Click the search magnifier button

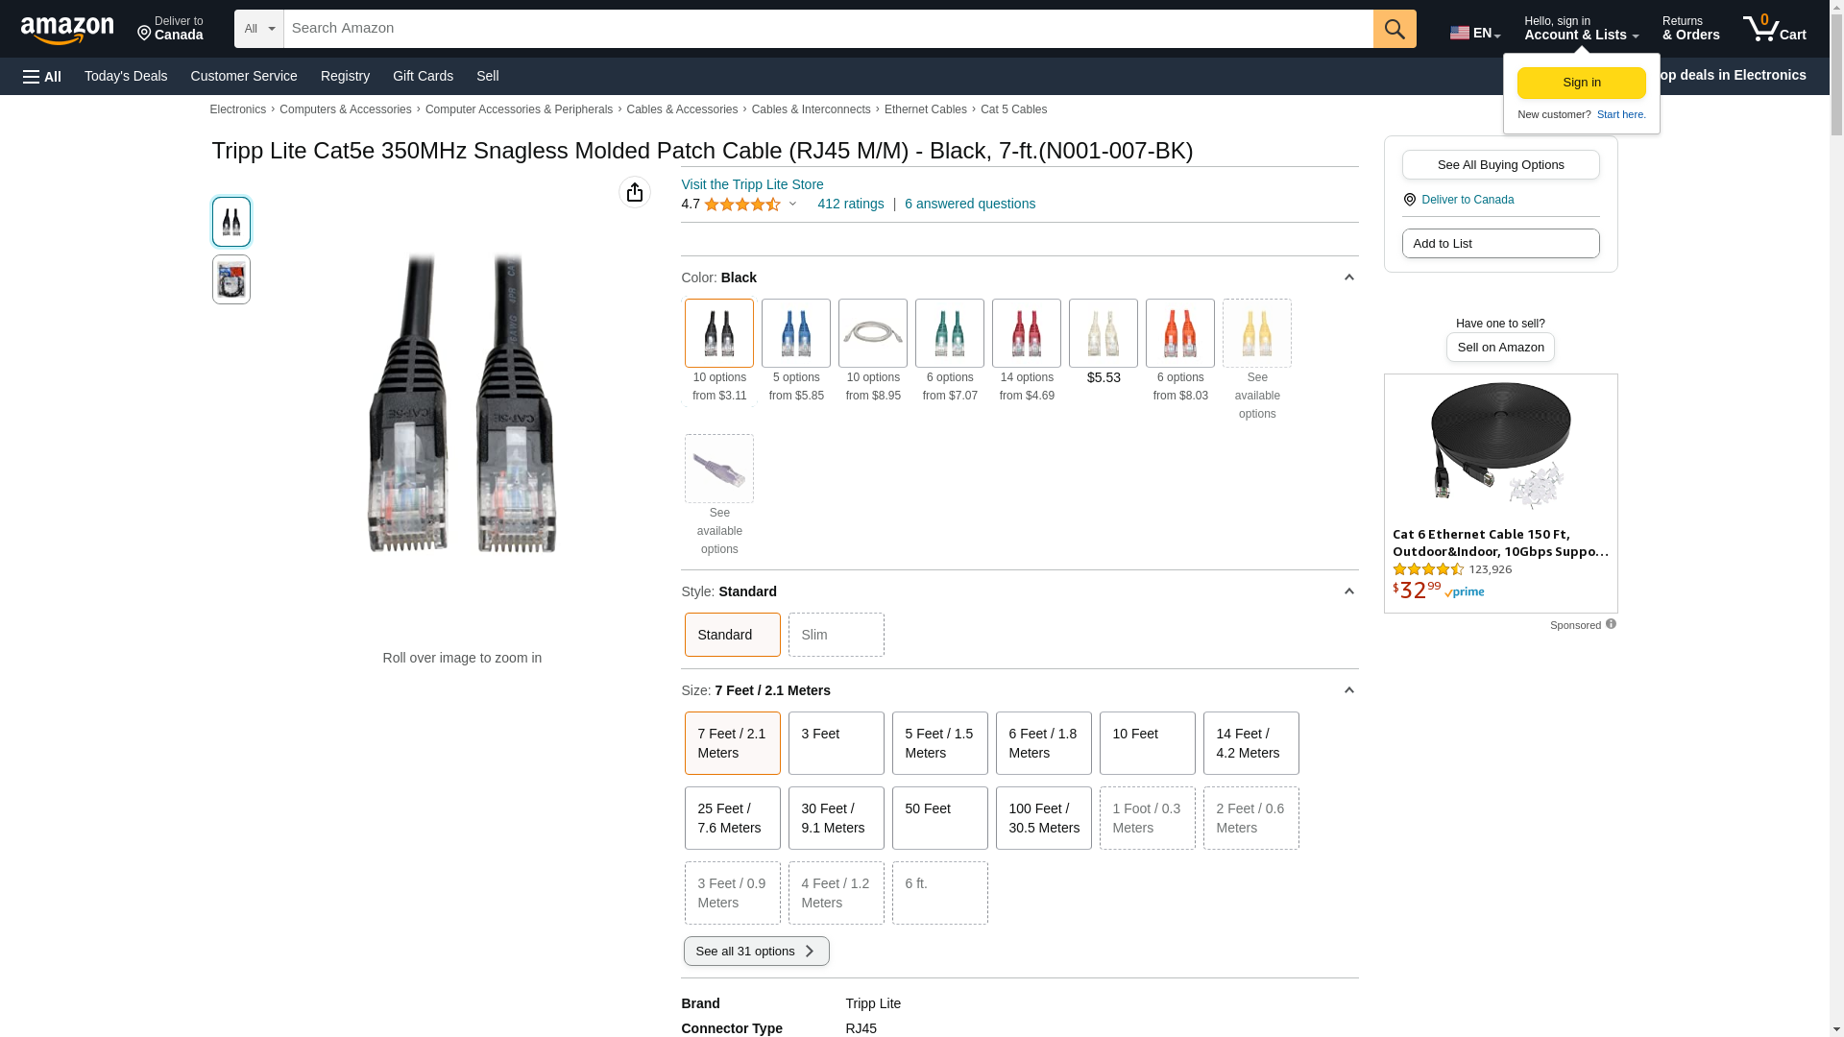[1395, 29]
